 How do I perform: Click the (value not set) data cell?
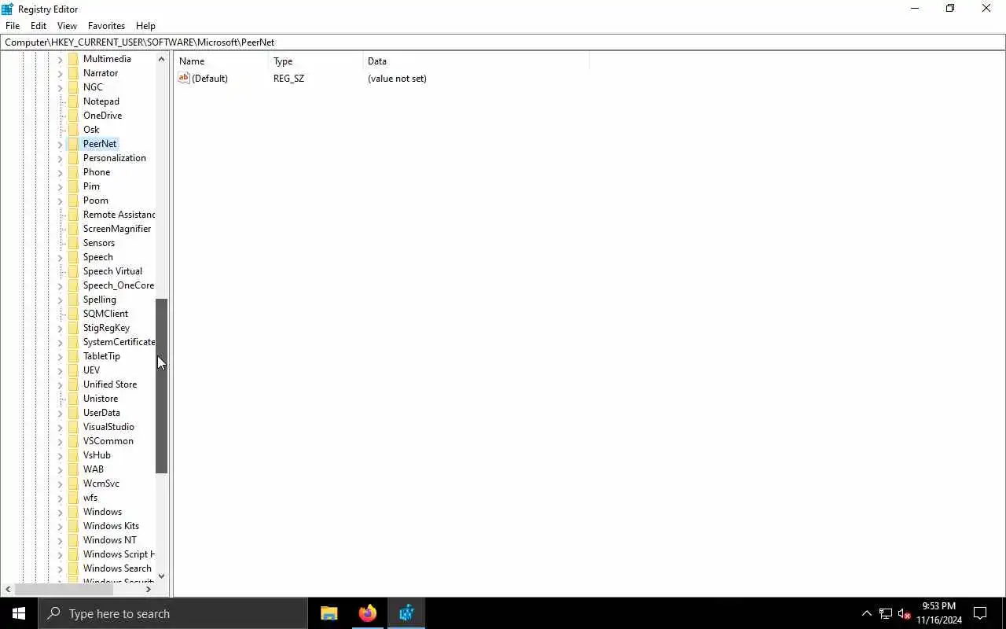point(397,79)
